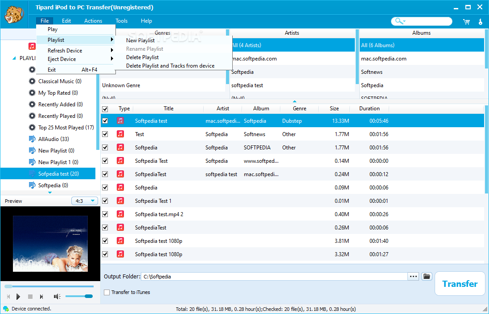
Task: Click the search magnifier icon
Action: click(x=398, y=21)
